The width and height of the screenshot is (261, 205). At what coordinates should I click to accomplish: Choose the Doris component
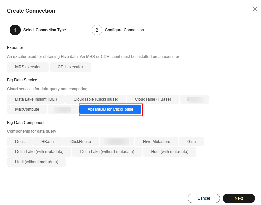tap(20, 142)
